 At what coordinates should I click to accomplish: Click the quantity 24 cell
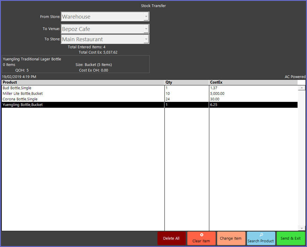click(187, 99)
